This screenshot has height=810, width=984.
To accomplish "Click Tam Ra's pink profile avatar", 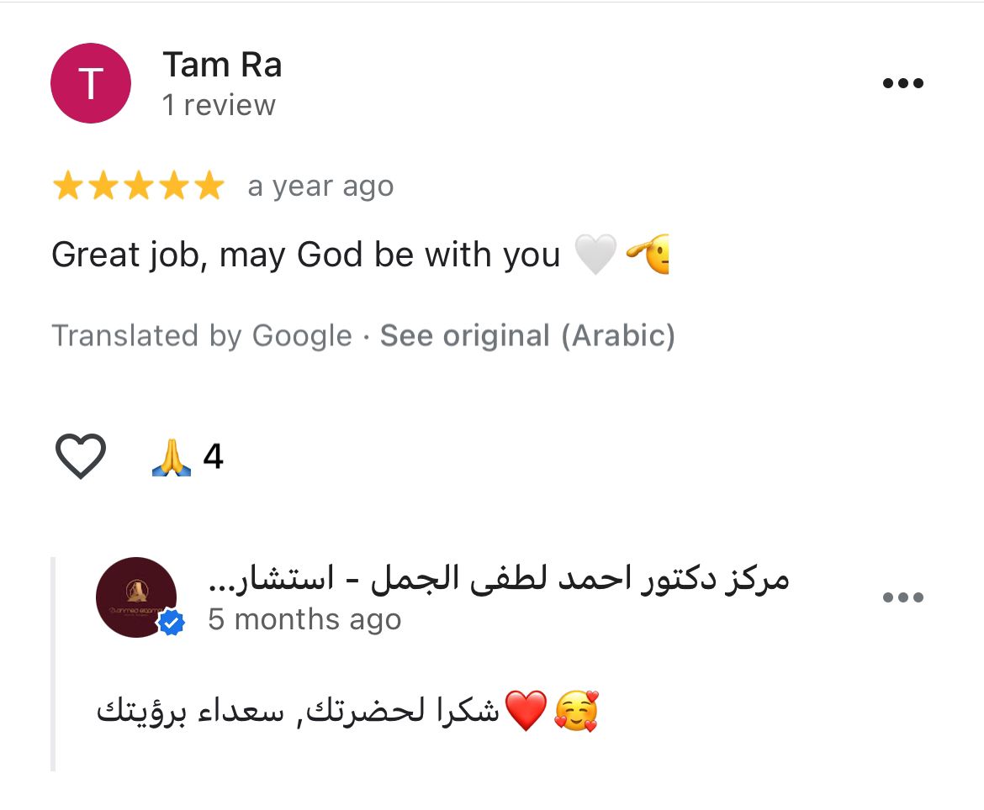I will 90,82.
